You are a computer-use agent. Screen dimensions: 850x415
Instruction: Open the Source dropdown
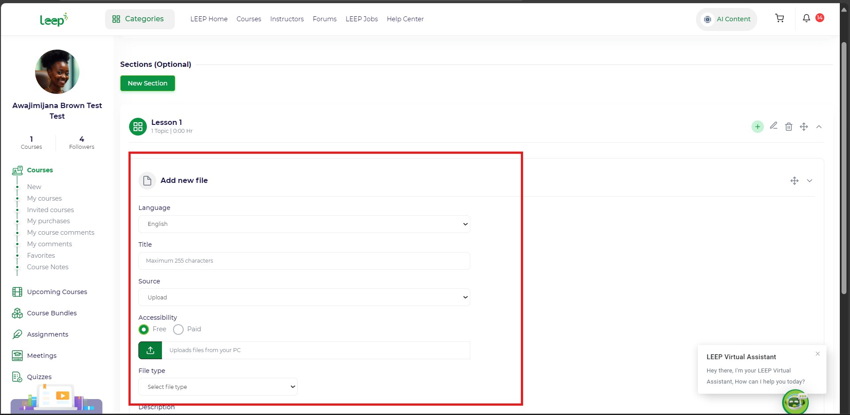pos(304,298)
